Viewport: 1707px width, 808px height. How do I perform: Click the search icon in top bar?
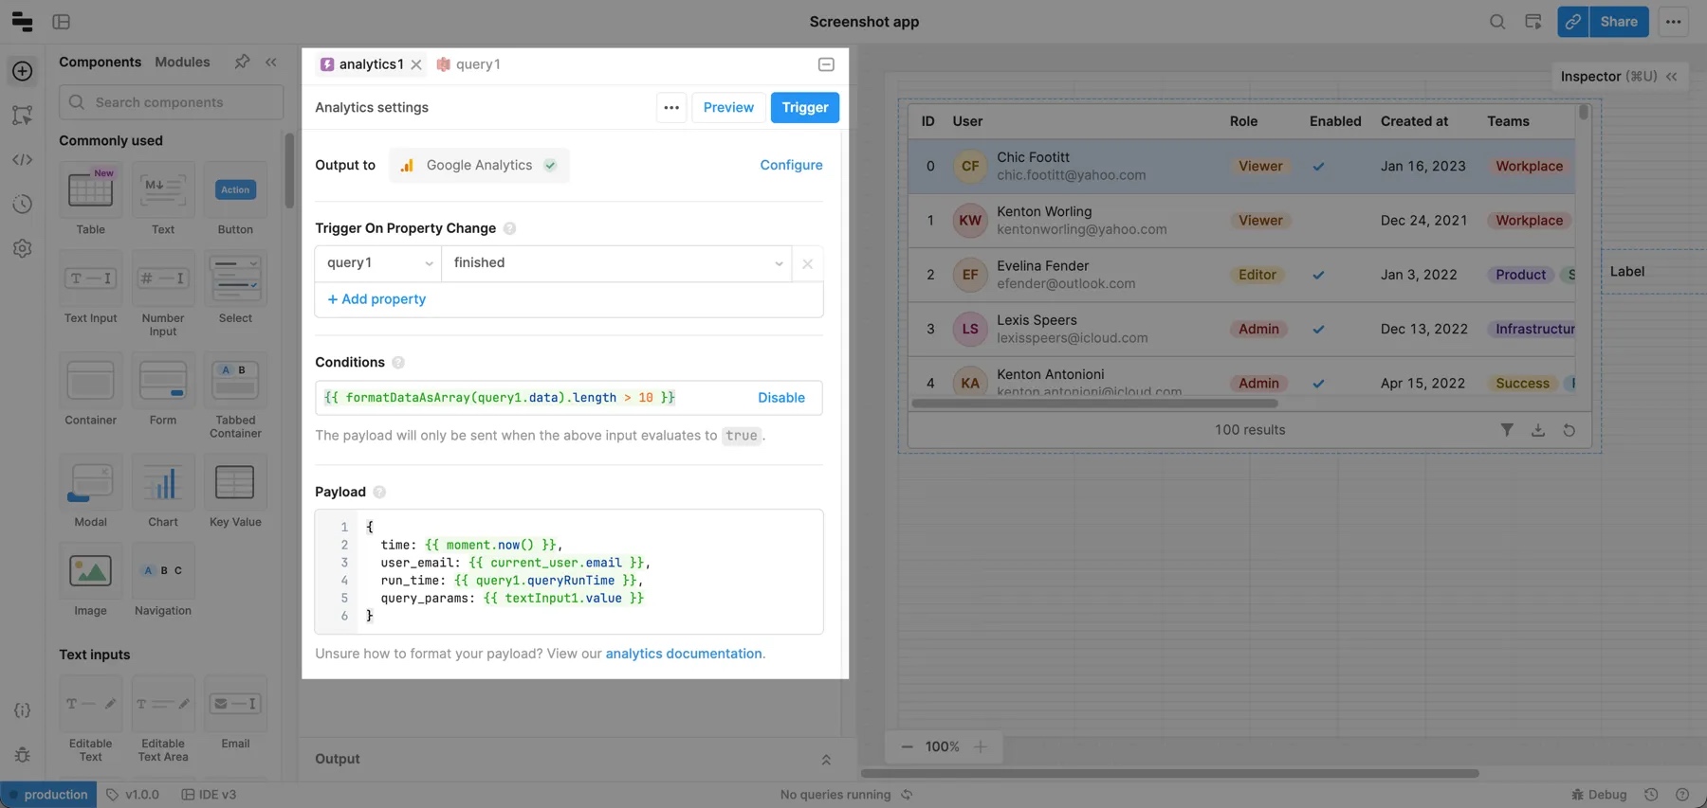pyautogui.click(x=1497, y=22)
